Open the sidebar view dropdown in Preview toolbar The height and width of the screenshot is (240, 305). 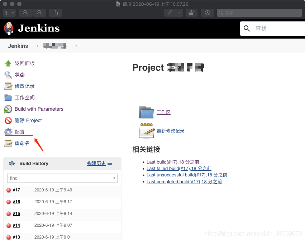coord(9,13)
